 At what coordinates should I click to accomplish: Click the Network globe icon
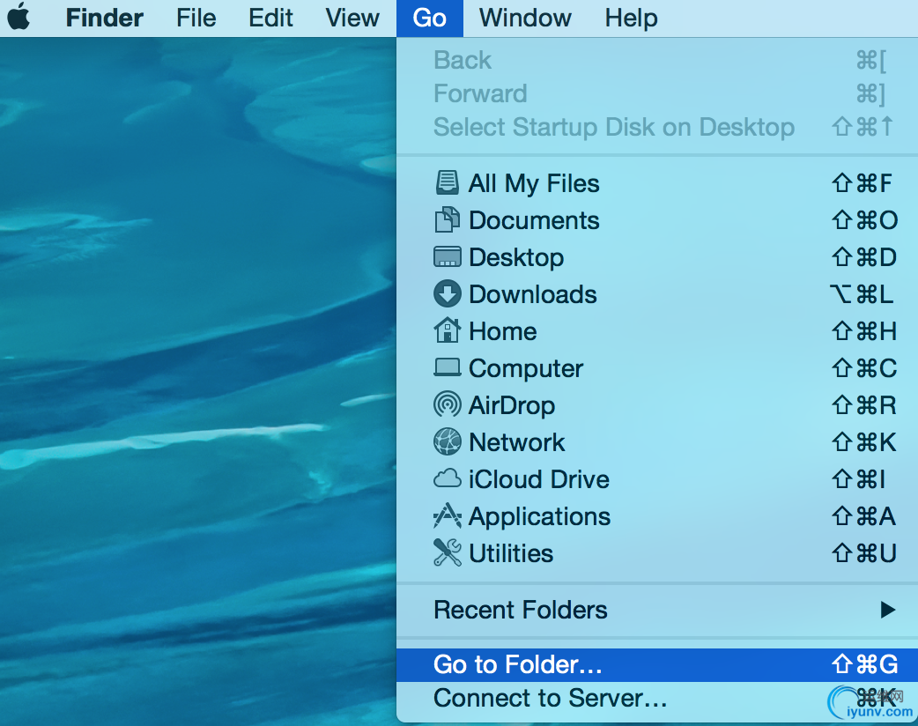[448, 441]
